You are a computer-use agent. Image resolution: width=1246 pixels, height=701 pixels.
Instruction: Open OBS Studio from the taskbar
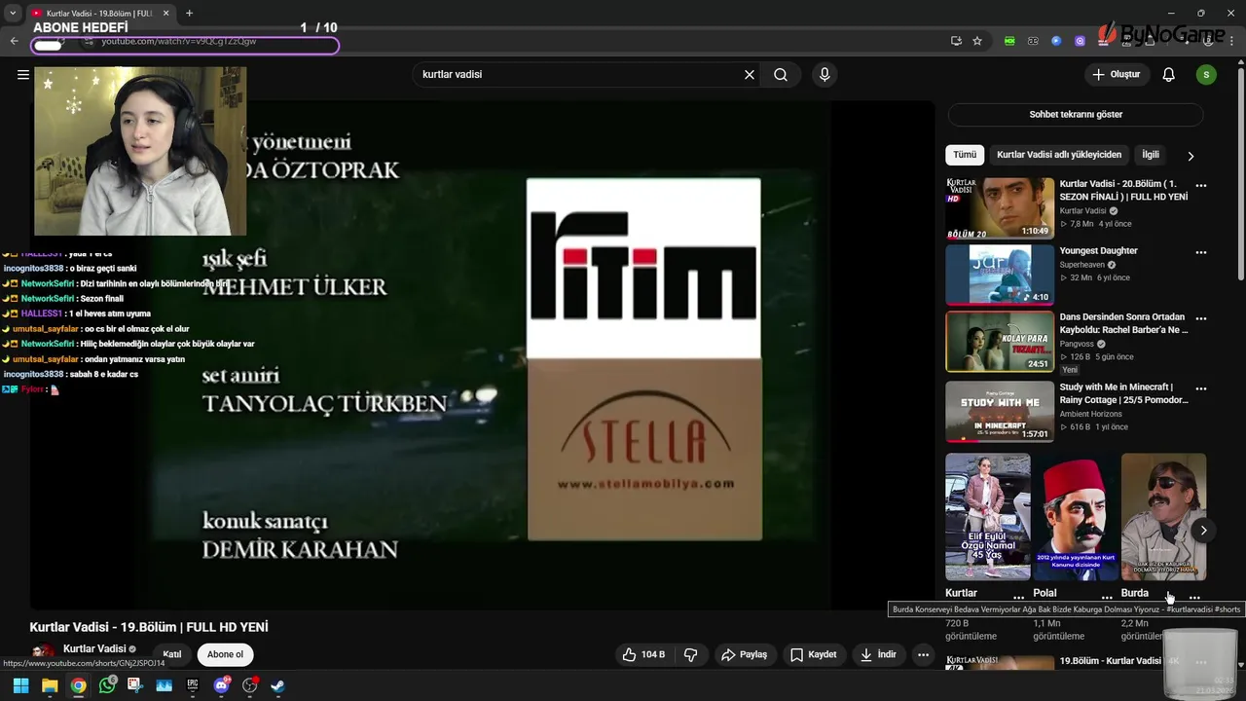250,685
